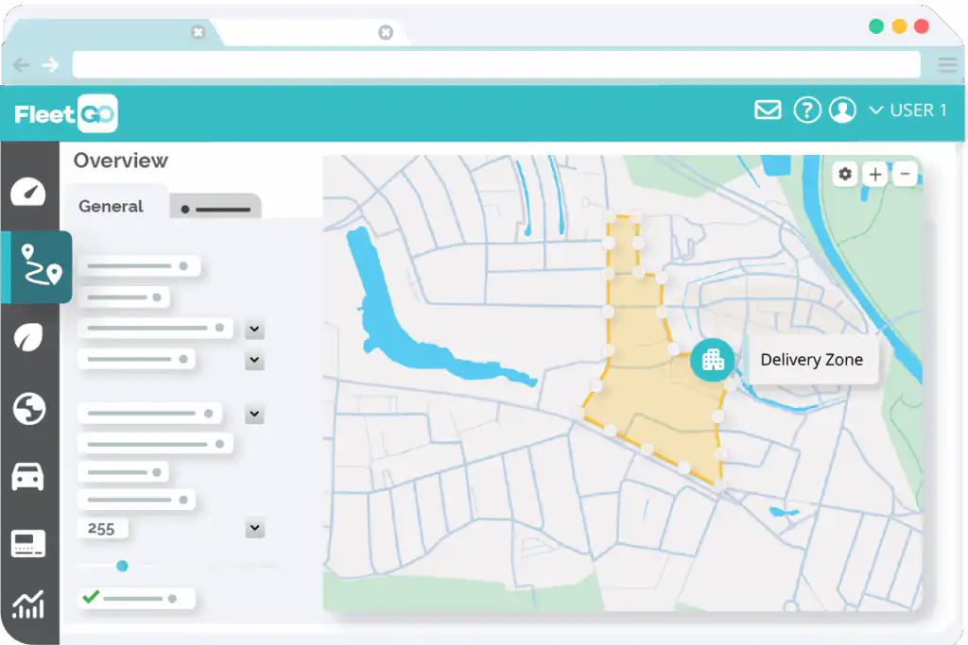968x645 pixels.
Task: Toggle the green checkmark option at panel bottom
Action: click(92, 598)
